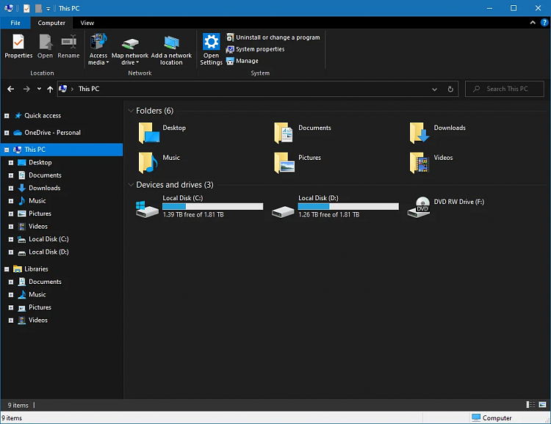Image resolution: width=551 pixels, height=424 pixels.
Task: Select the Pictures folder icon in main pane
Action: [284, 163]
